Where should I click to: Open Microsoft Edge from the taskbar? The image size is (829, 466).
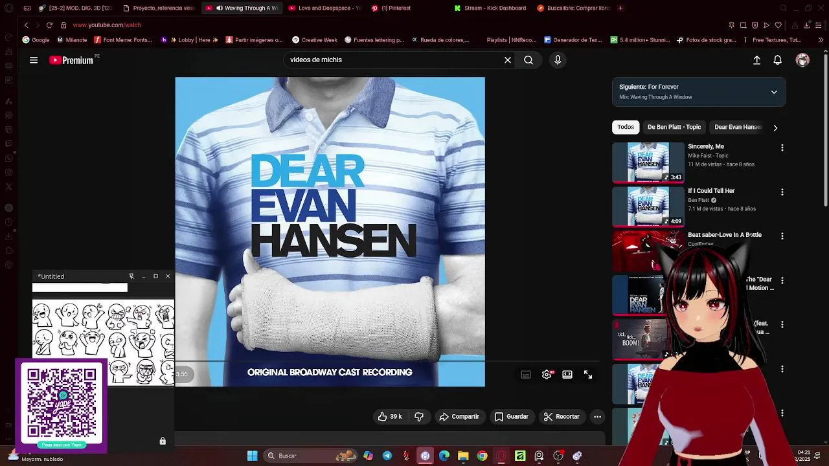(444, 456)
